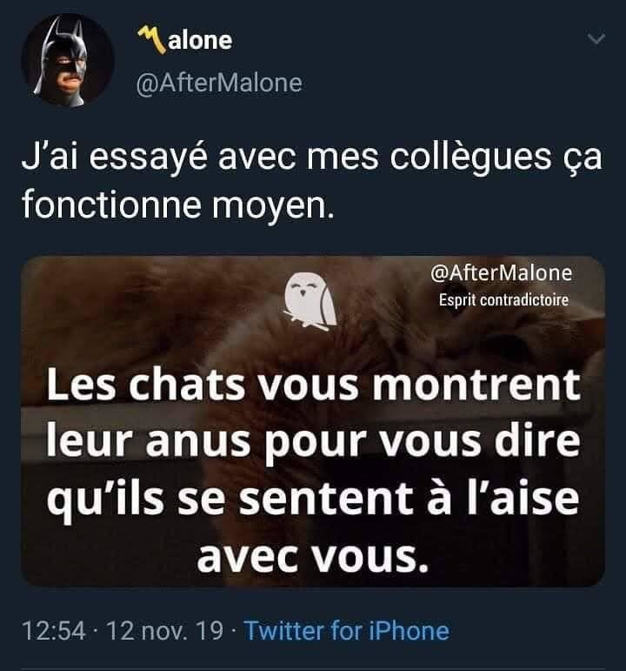Click the yellow M emblem in display name
The height and width of the screenshot is (671, 626).
point(152,40)
